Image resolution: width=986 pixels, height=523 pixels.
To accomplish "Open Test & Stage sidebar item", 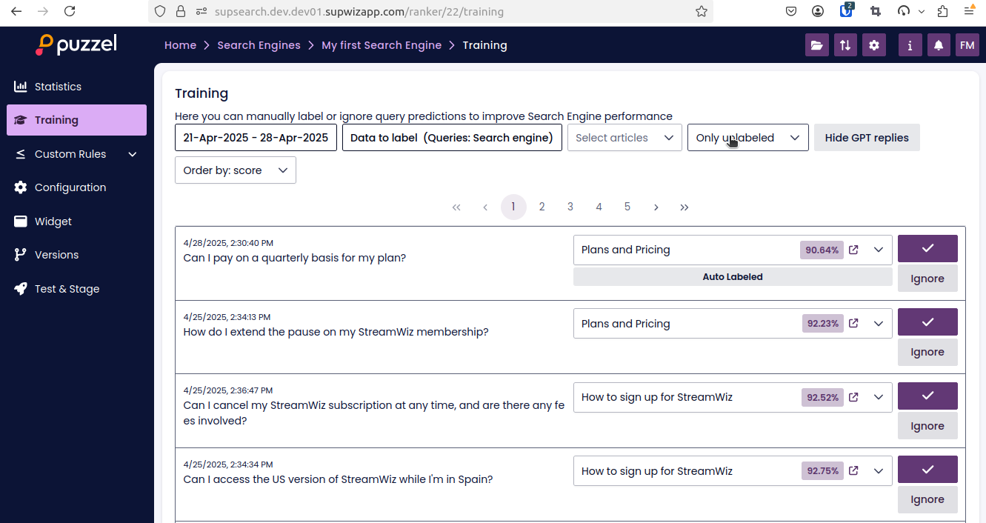I will (67, 289).
